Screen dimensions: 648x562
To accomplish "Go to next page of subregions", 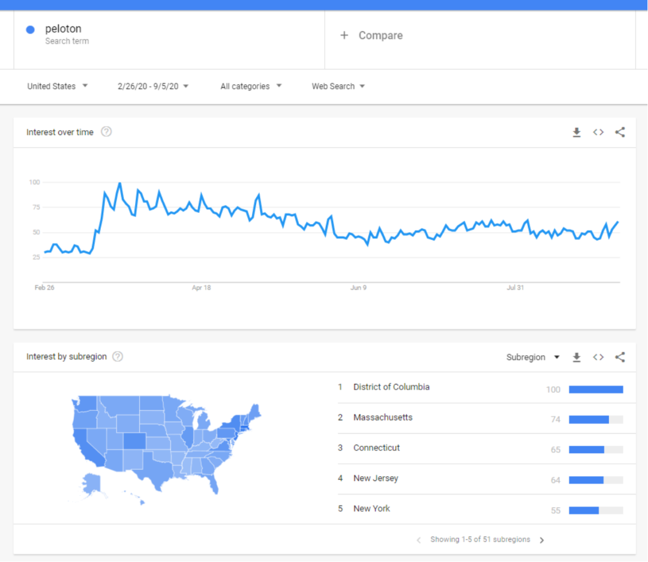I will point(542,540).
